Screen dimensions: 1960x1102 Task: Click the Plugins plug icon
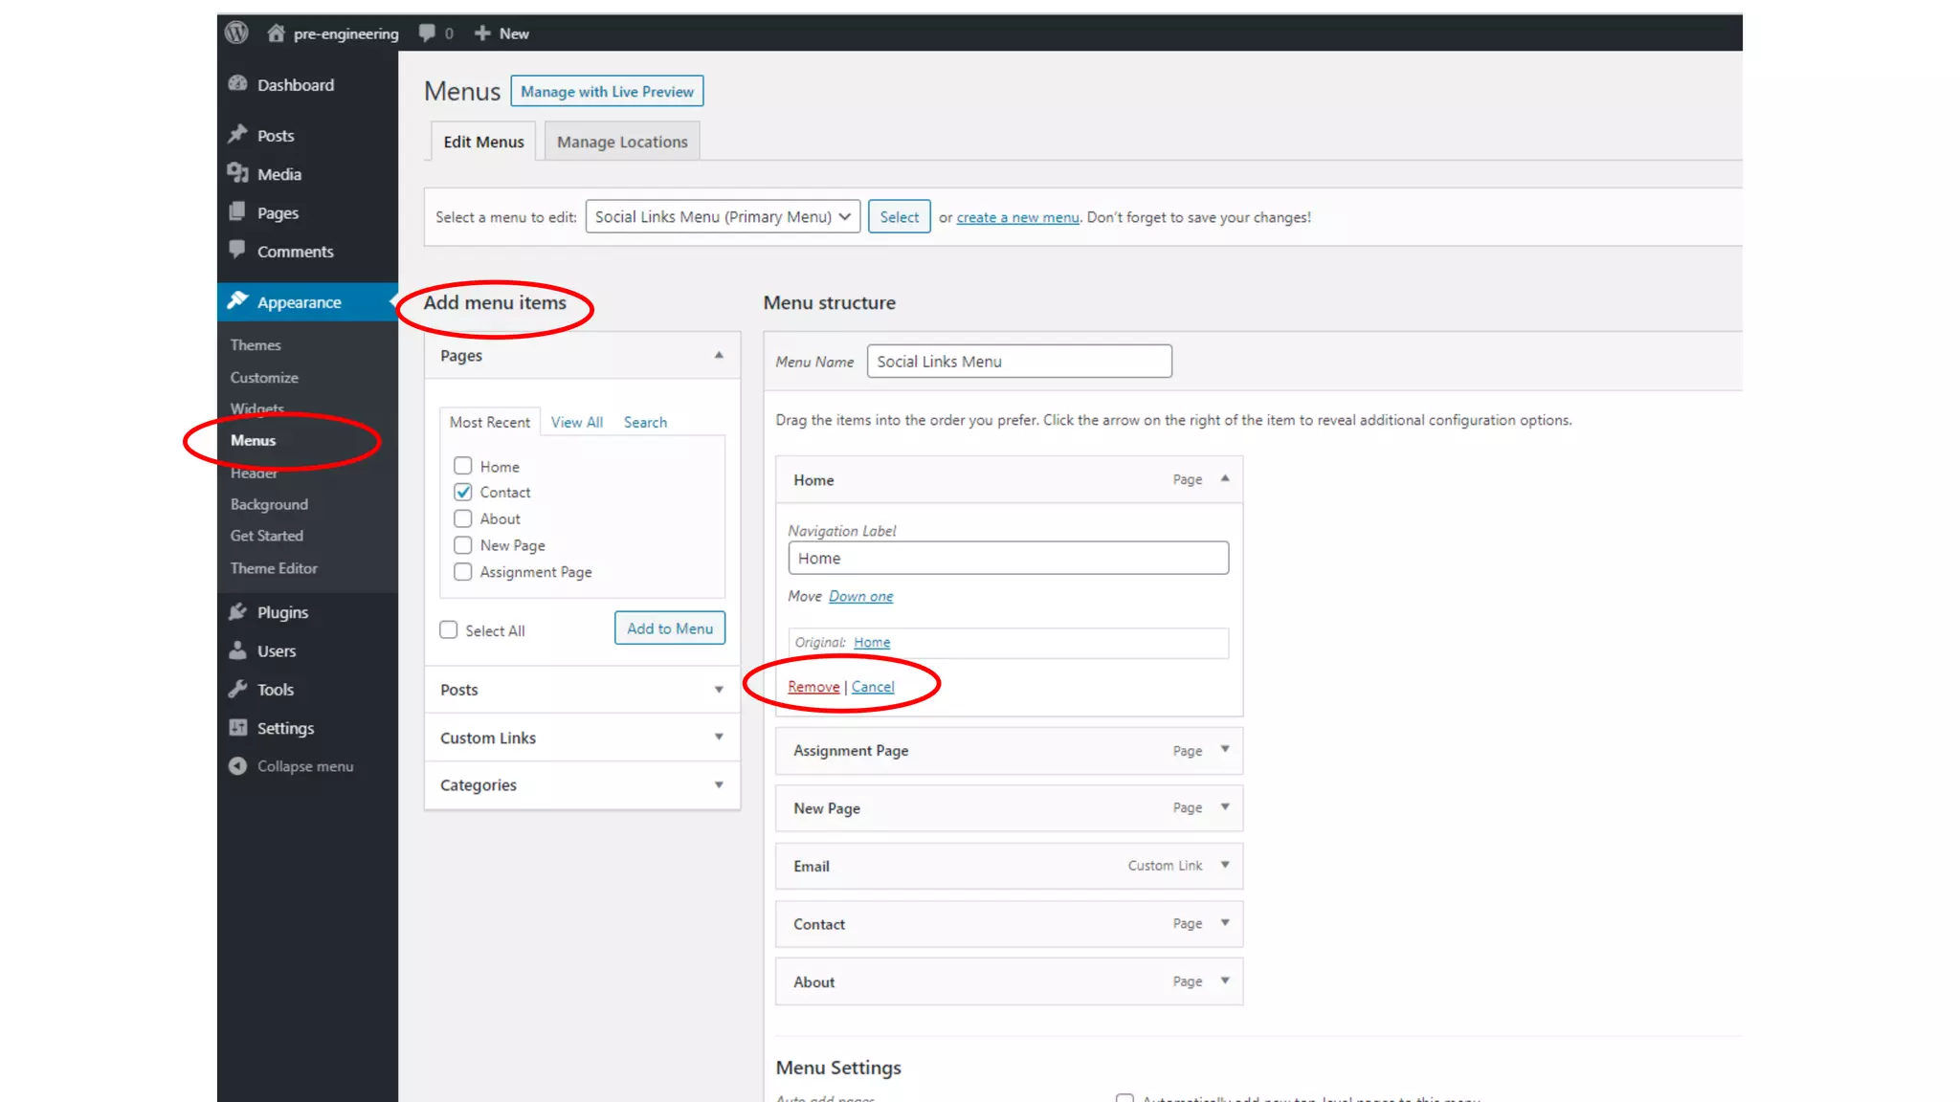tap(238, 612)
